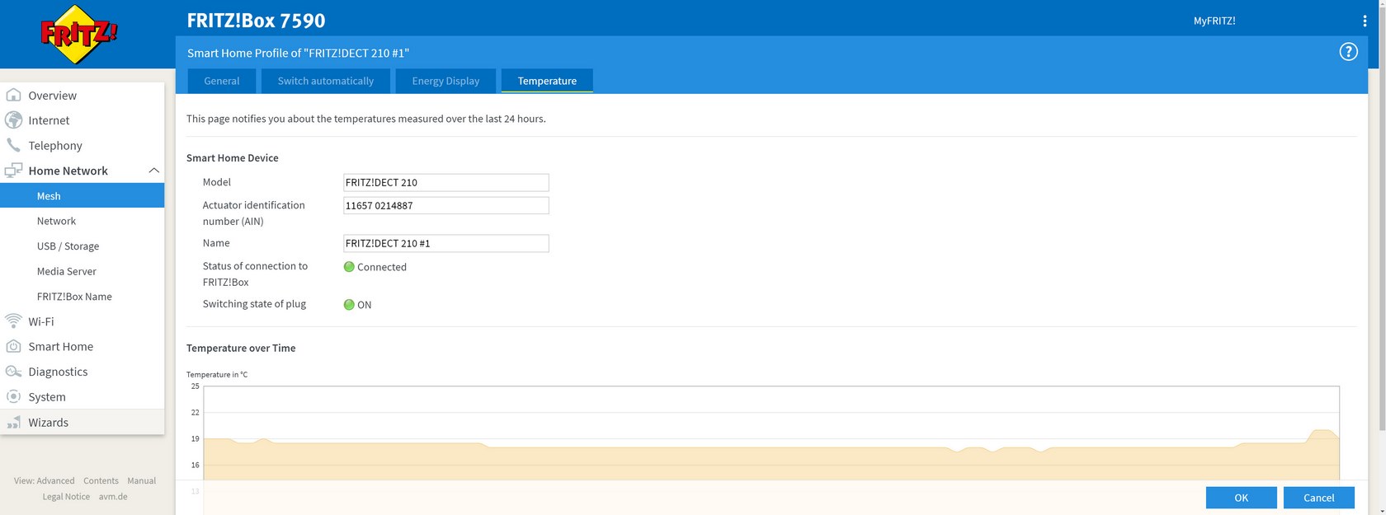1386x515 pixels.
Task: Click the Smart Home Device heading
Action: pos(232,157)
